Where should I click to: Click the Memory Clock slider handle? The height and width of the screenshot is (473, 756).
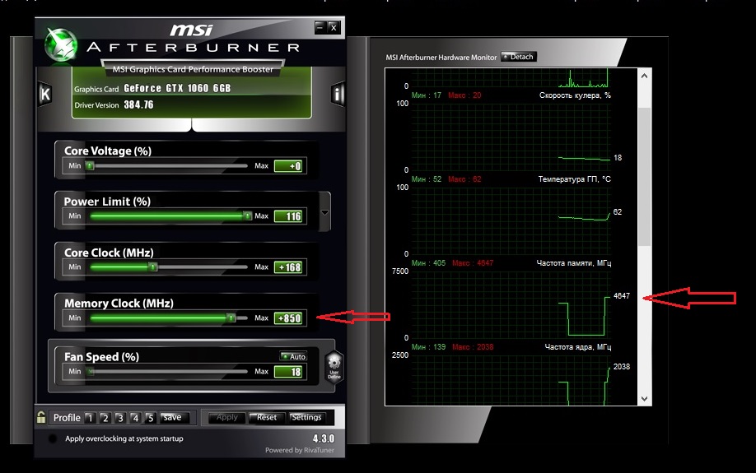coord(231,318)
